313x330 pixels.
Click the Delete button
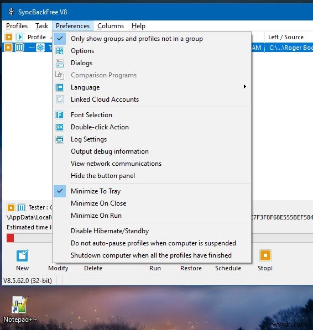pos(93,268)
